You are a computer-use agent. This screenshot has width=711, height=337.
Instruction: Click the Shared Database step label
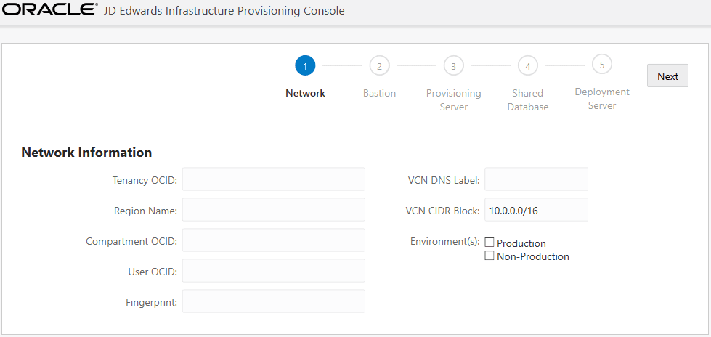pos(528,100)
